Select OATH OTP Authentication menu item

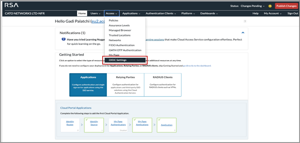coord(125,50)
